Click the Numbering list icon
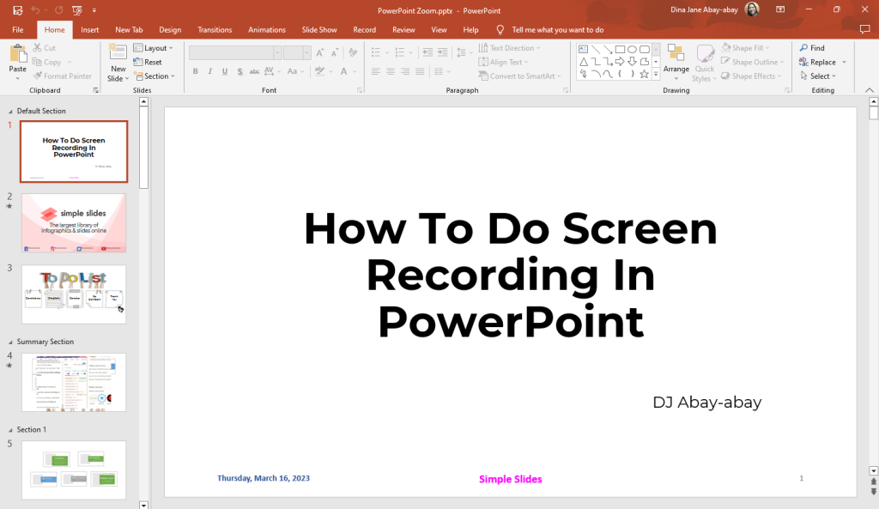Viewport: 879px width, 509px height. 400,52
